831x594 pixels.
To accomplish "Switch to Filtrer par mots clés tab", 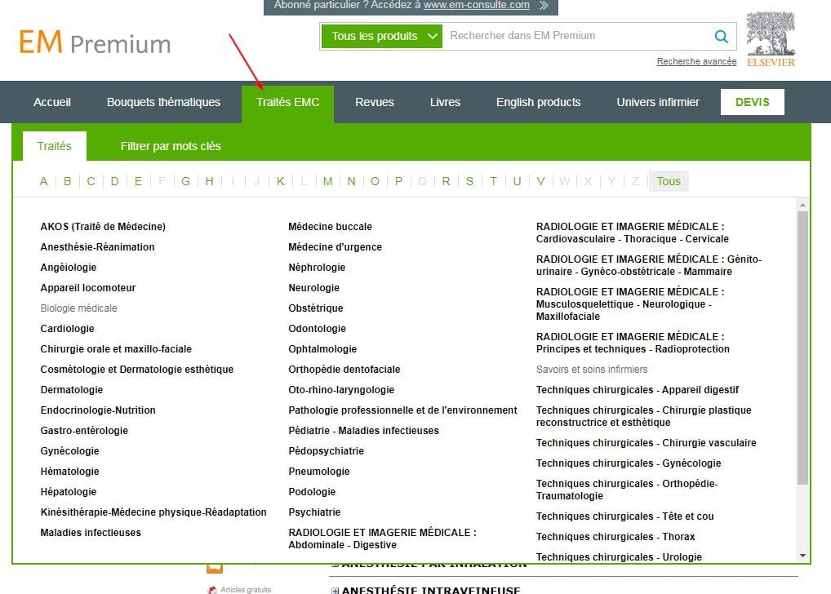I will (171, 146).
